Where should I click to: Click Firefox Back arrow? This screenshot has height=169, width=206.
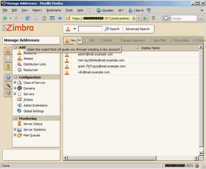(5, 18)
